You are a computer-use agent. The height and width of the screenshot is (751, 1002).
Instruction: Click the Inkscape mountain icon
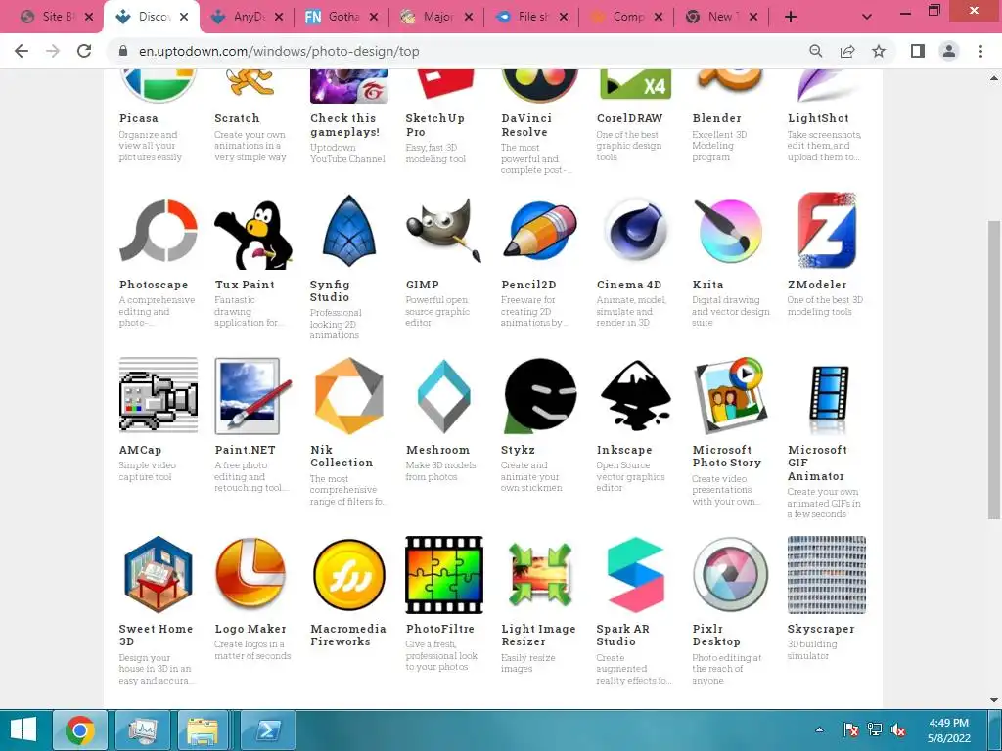pyautogui.click(x=635, y=395)
